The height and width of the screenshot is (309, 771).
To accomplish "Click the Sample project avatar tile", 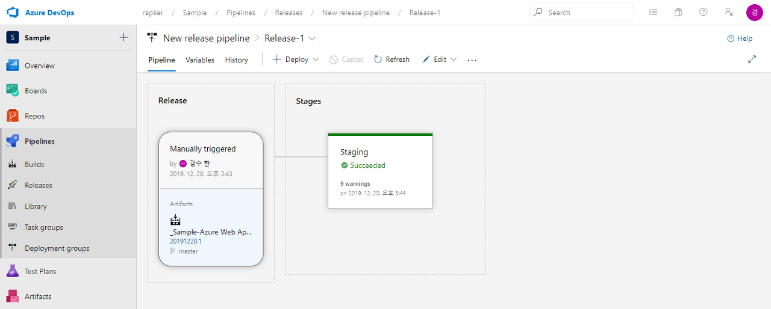I will point(13,37).
